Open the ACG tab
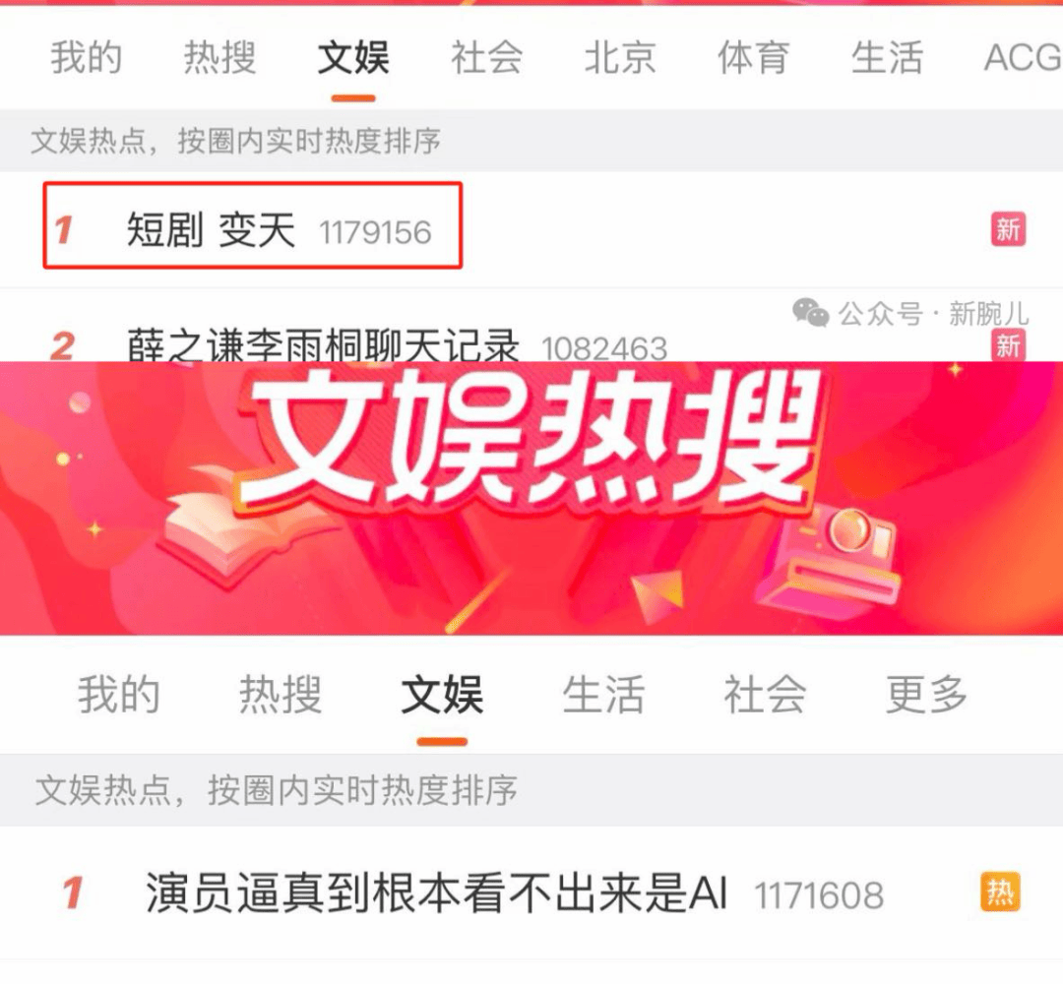This screenshot has height=984, width=1063. [x=1023, y=57]
